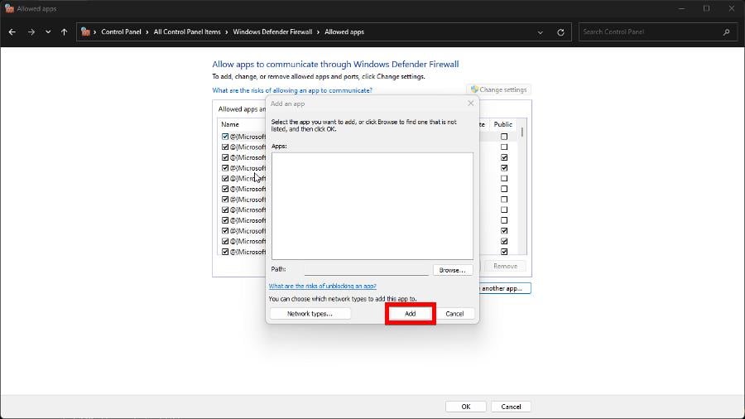Open risks of allowing an app link
Viewport: 745px width, 419px height.
[292, 90]
